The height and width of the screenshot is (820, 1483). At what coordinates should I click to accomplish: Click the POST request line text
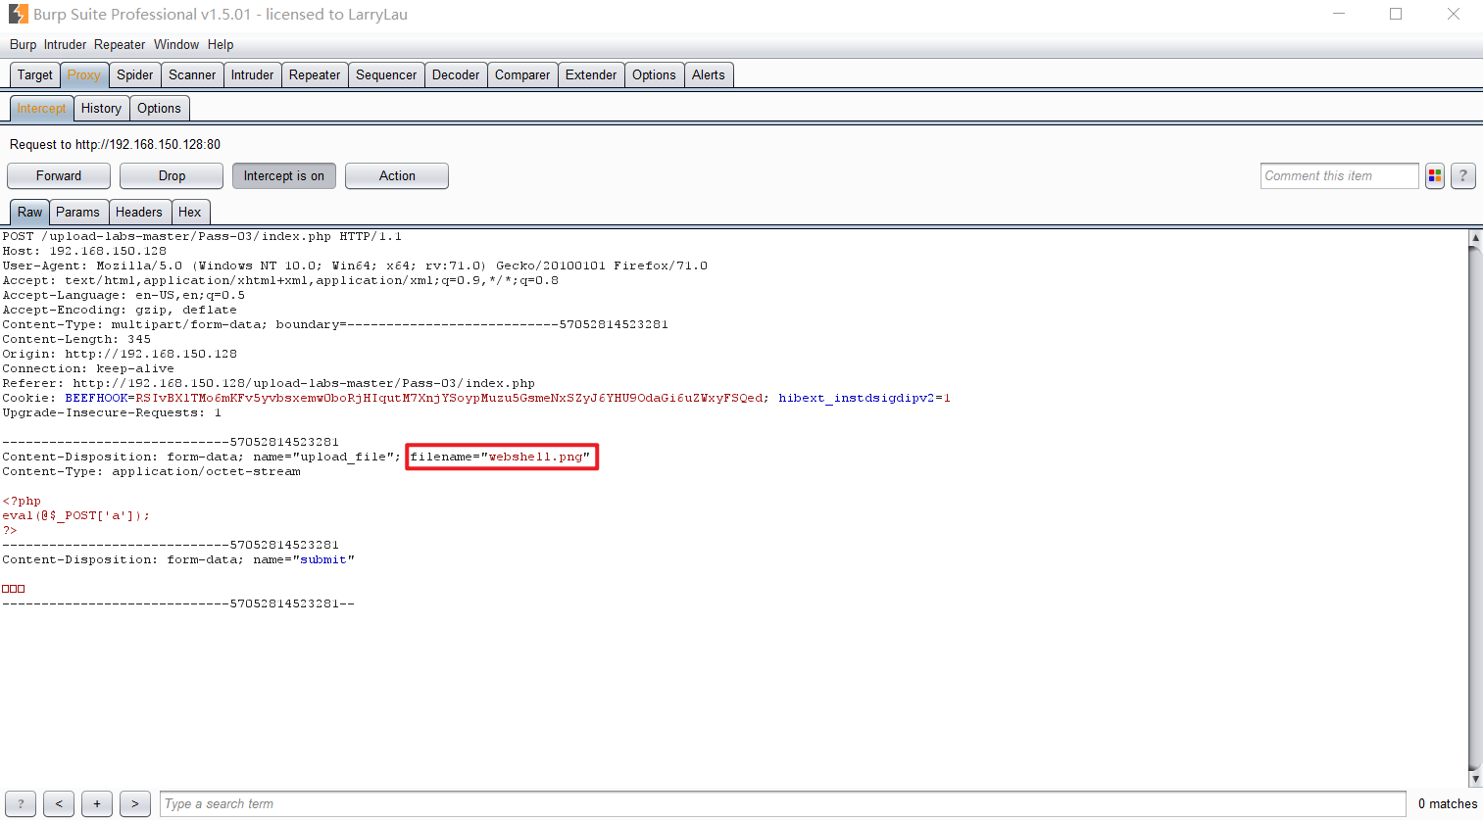click(202, 236)
